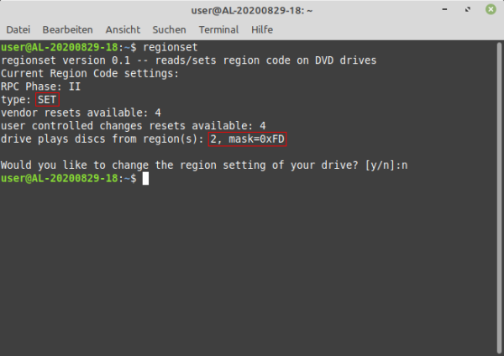Close the terminal window with green X

coord(491,9)
